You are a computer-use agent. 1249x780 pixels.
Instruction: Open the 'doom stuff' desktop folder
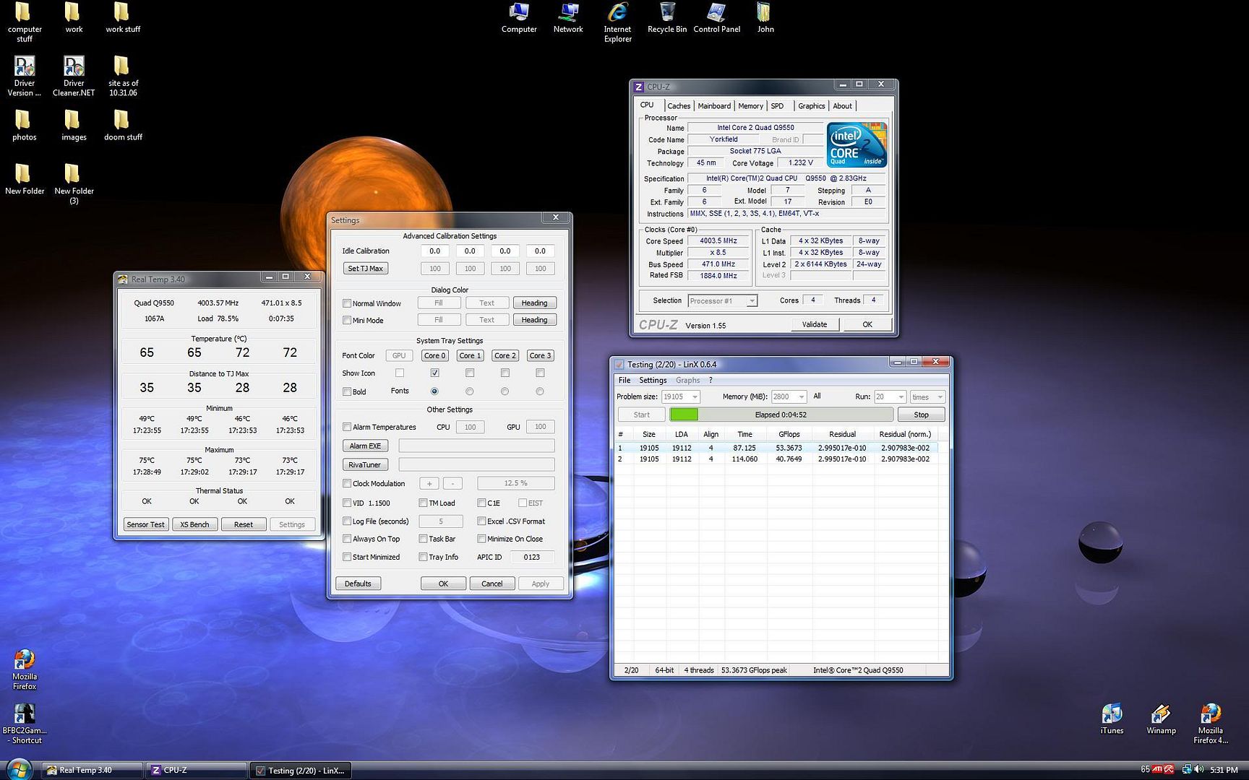(123, 126)
